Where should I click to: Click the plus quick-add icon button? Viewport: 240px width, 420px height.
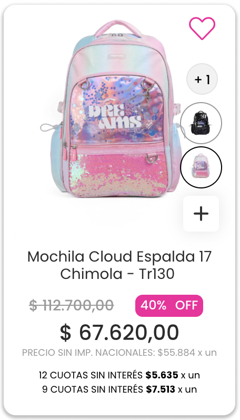click(x=201, y=214)
